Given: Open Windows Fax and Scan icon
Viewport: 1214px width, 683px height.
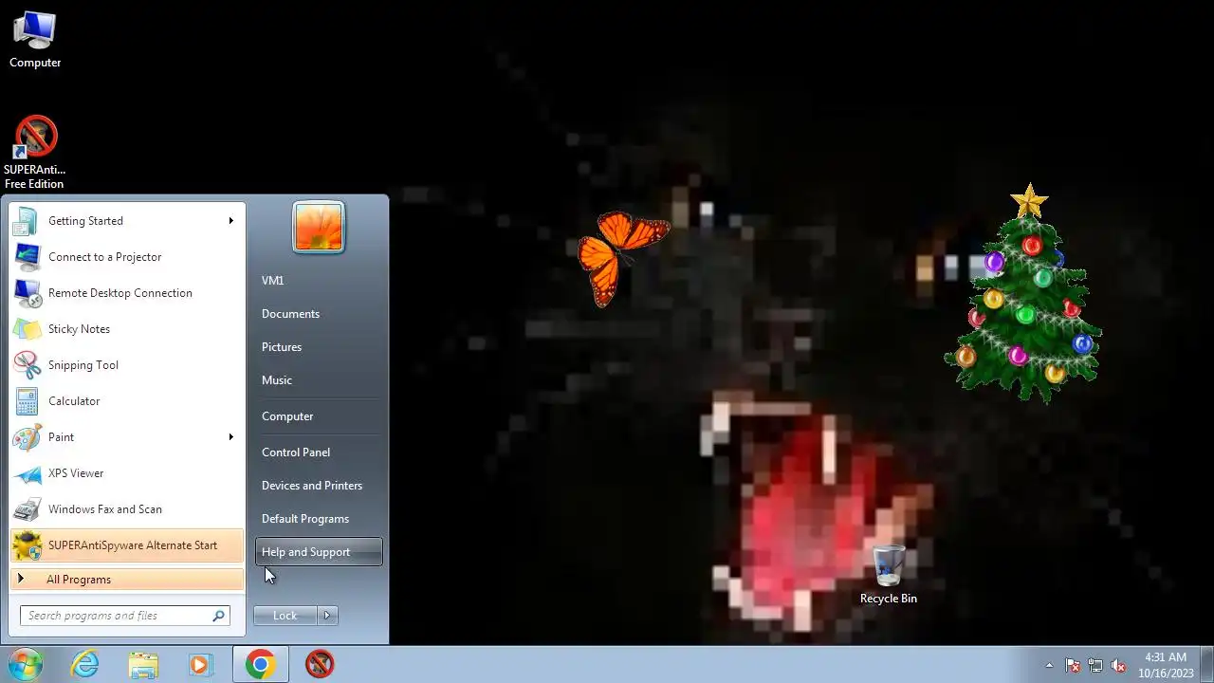Looking at the screenshot, I should (27, 509).
